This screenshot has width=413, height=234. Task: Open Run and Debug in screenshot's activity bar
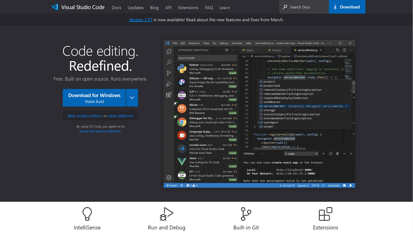169,84
